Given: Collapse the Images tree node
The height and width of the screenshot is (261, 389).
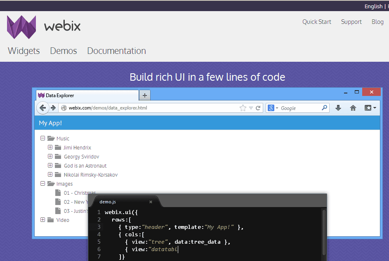Looking at the screenshot, I should click(42, 184).
